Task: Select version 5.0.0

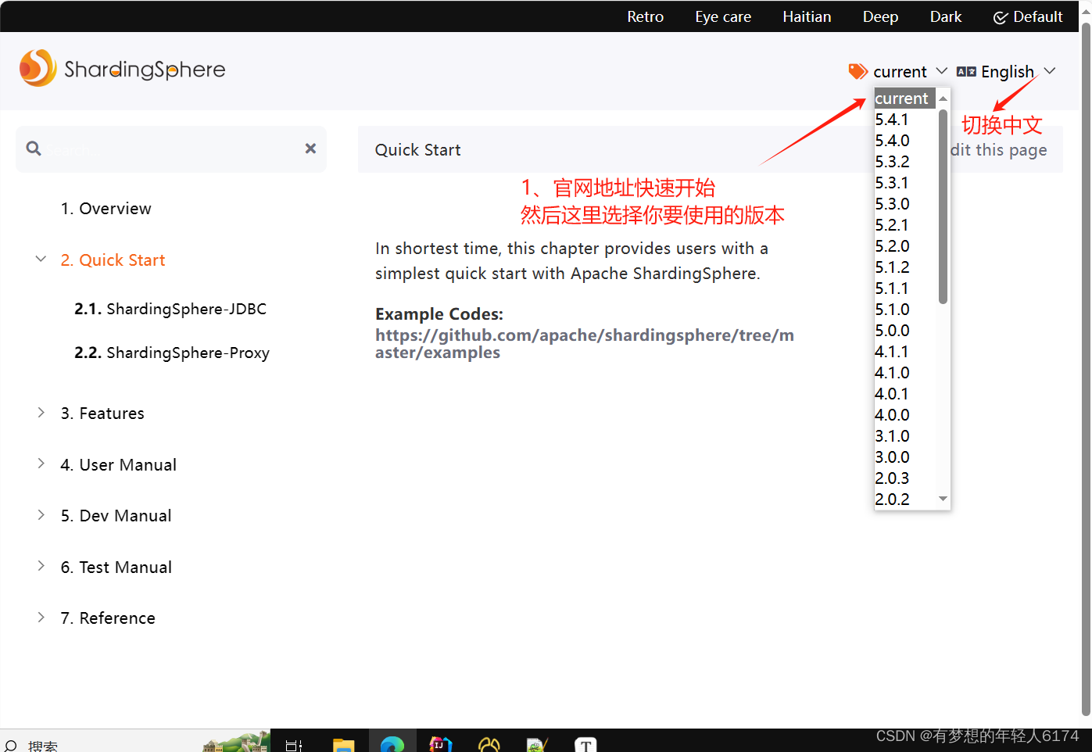Action: click(904, 331)
